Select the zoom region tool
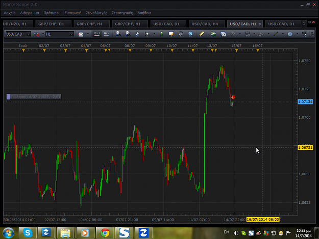Image resolution: width=319 pixels, height=239 pixels. (147, 34)
